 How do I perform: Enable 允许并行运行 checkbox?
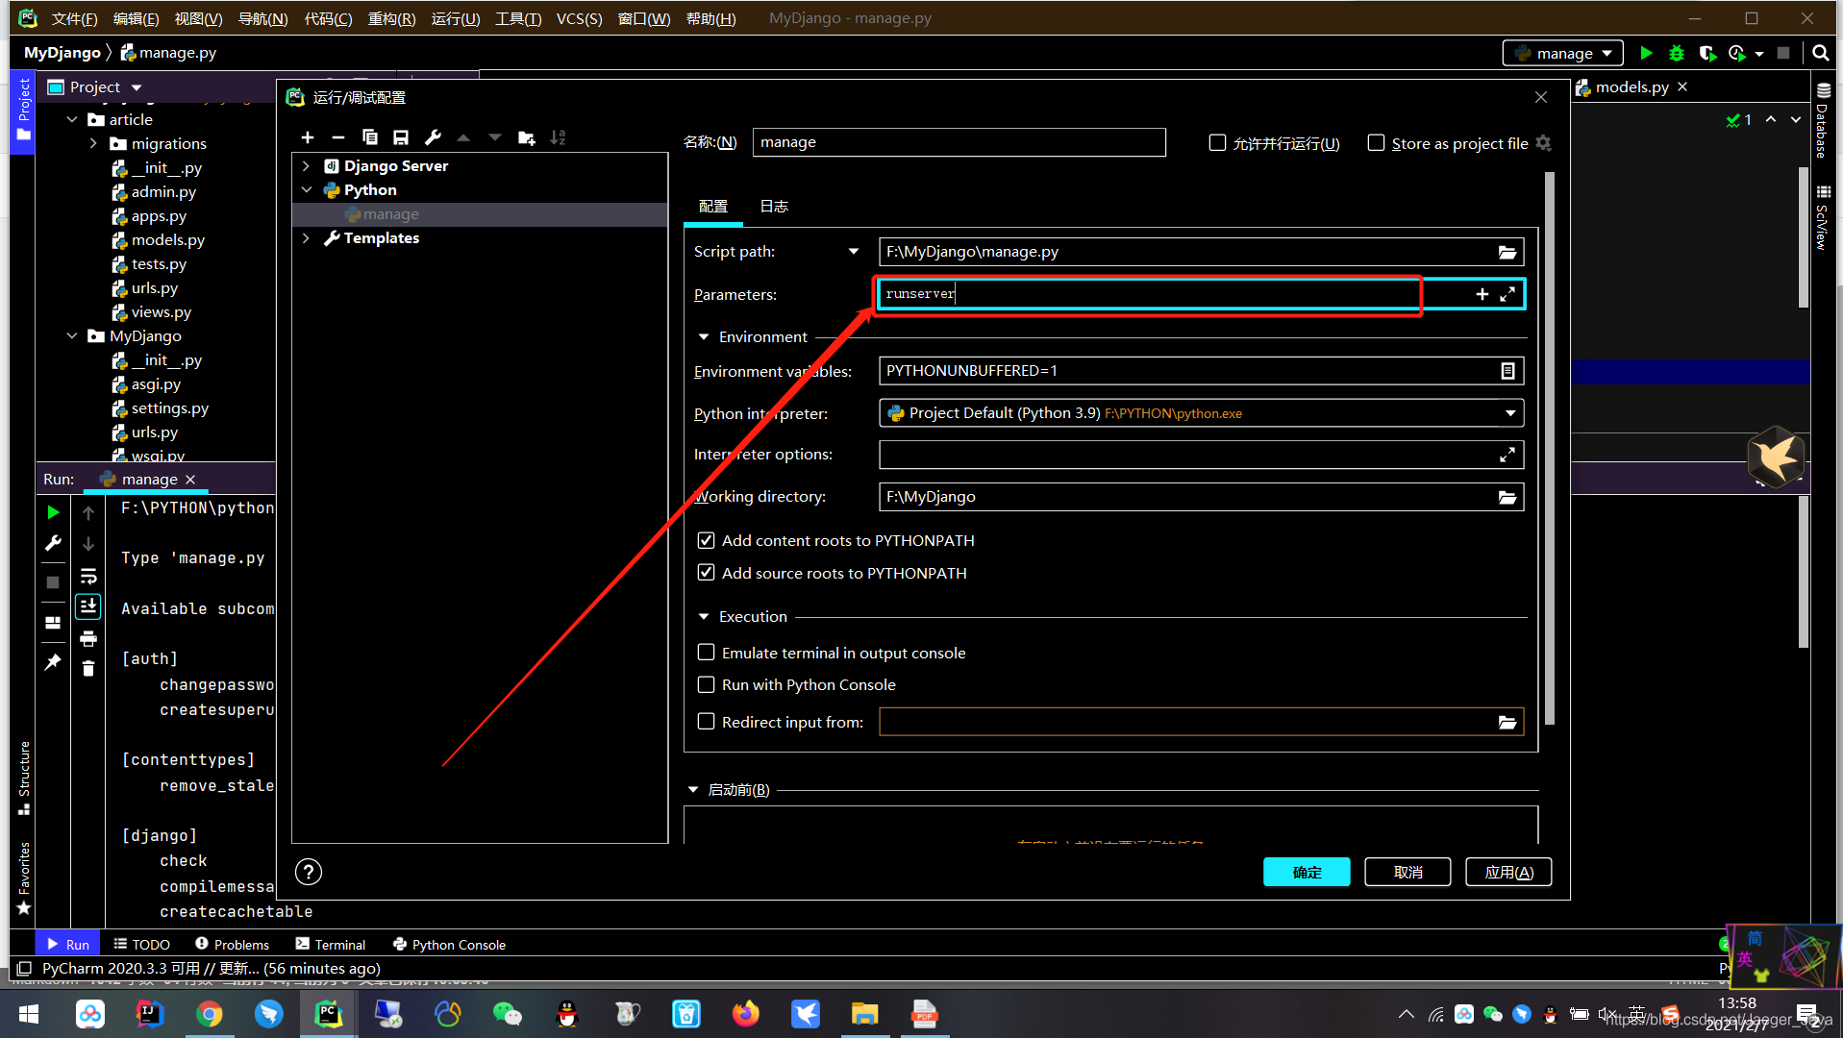pyautogui.click(x=1217, y=142)
